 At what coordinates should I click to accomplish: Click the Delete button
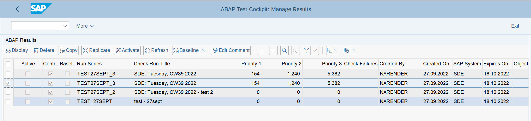[x=44, y=50]
